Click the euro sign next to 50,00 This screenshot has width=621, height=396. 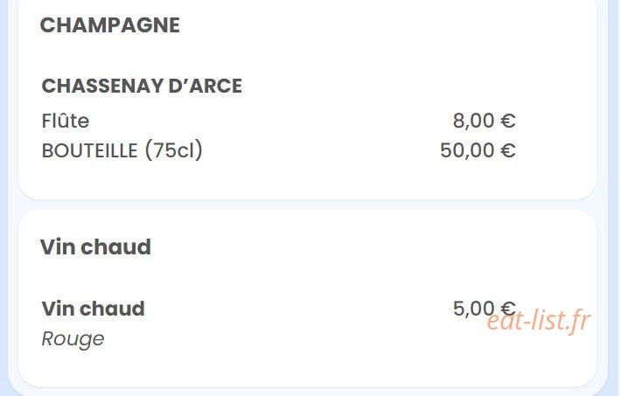[507, 151]
